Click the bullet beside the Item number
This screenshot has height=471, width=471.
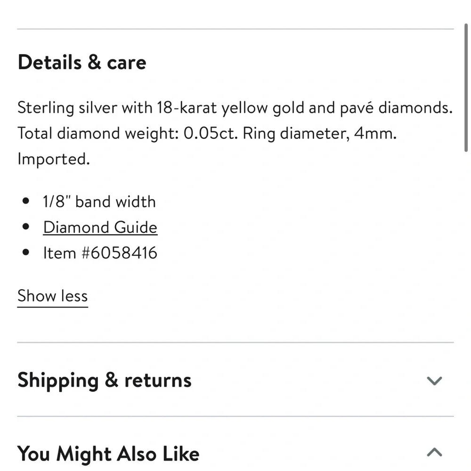coord(26,253)
